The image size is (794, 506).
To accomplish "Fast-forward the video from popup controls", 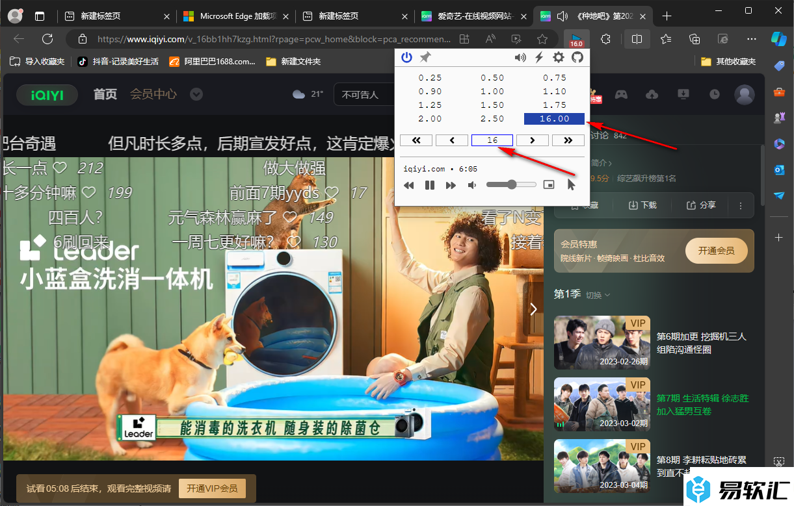I will coord(451,185).
